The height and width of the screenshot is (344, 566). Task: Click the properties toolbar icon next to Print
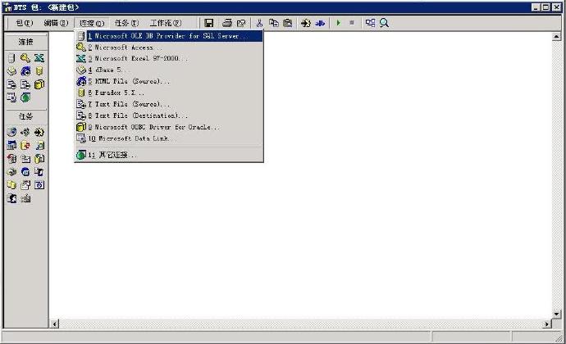(241, 23)
